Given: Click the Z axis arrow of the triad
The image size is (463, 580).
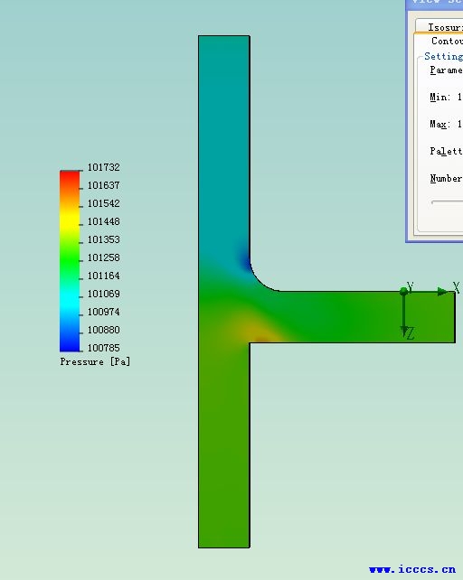Looking at the screenshot, I should pyautogui.click(x=404, y=331).
